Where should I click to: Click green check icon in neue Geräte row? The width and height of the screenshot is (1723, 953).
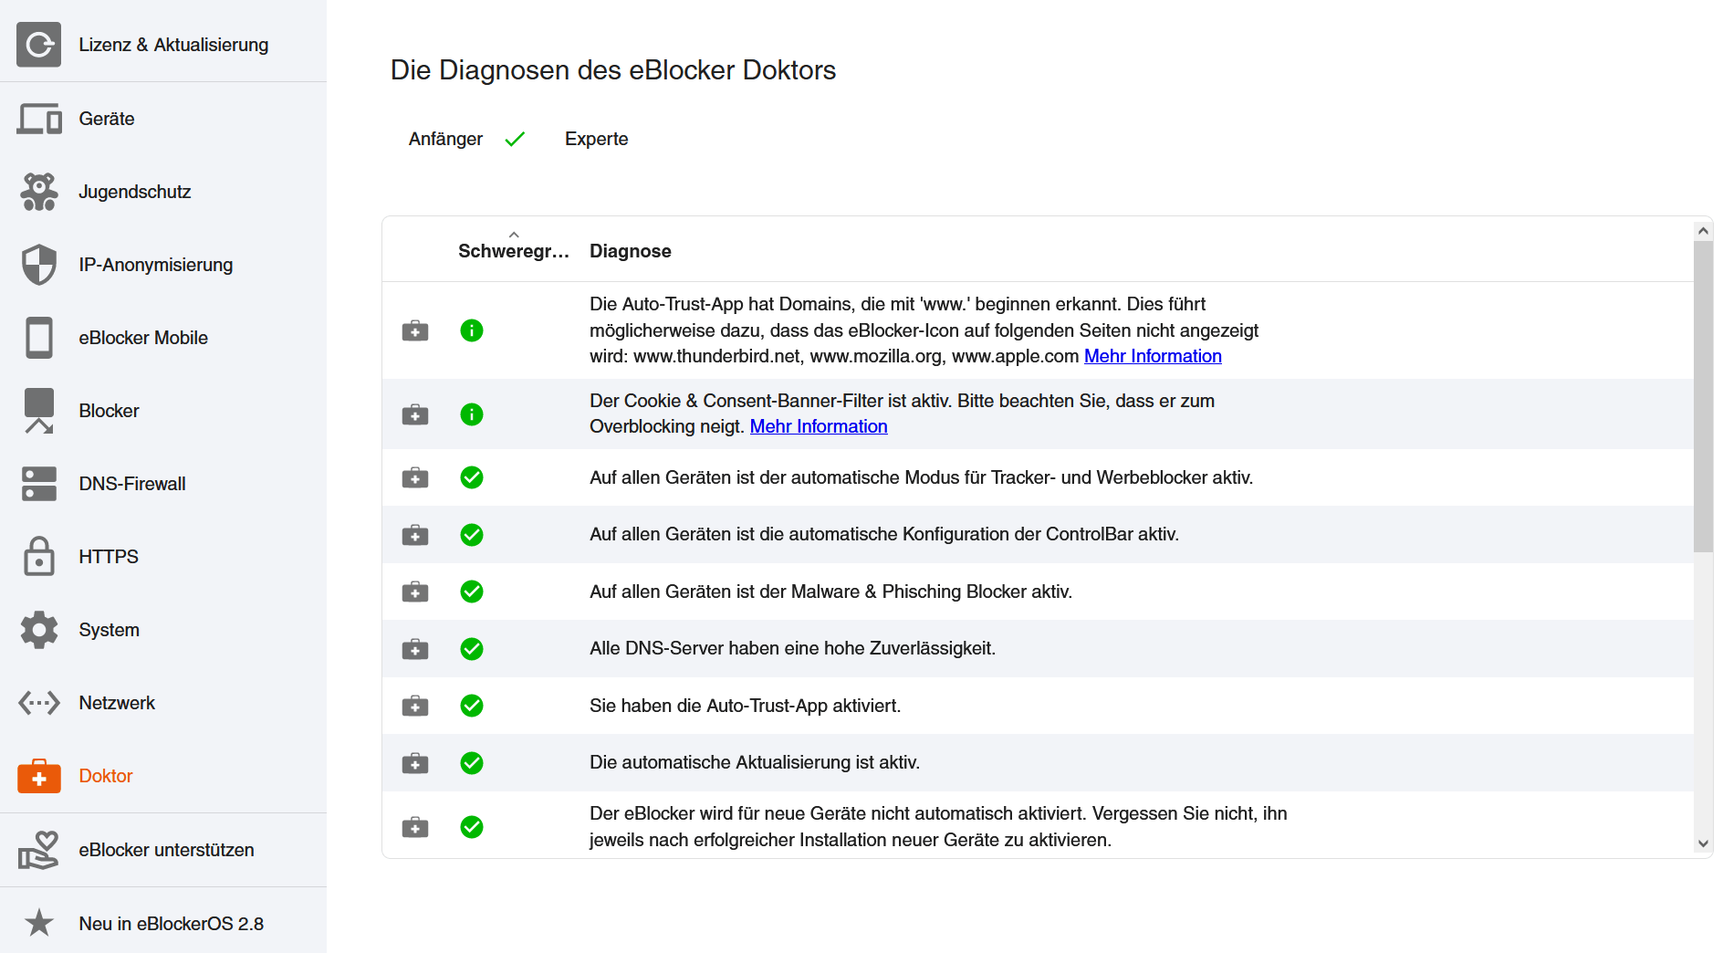click(x=472, y=827)
